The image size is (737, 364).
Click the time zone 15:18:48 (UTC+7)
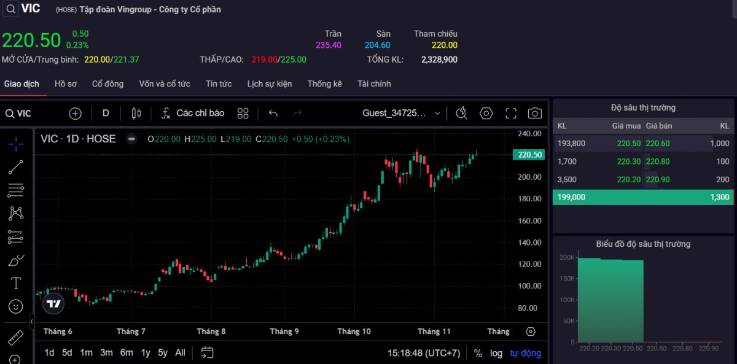(424, 354)
